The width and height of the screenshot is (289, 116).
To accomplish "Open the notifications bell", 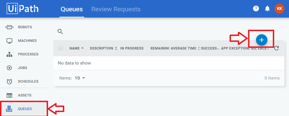I will coord(267,8).
